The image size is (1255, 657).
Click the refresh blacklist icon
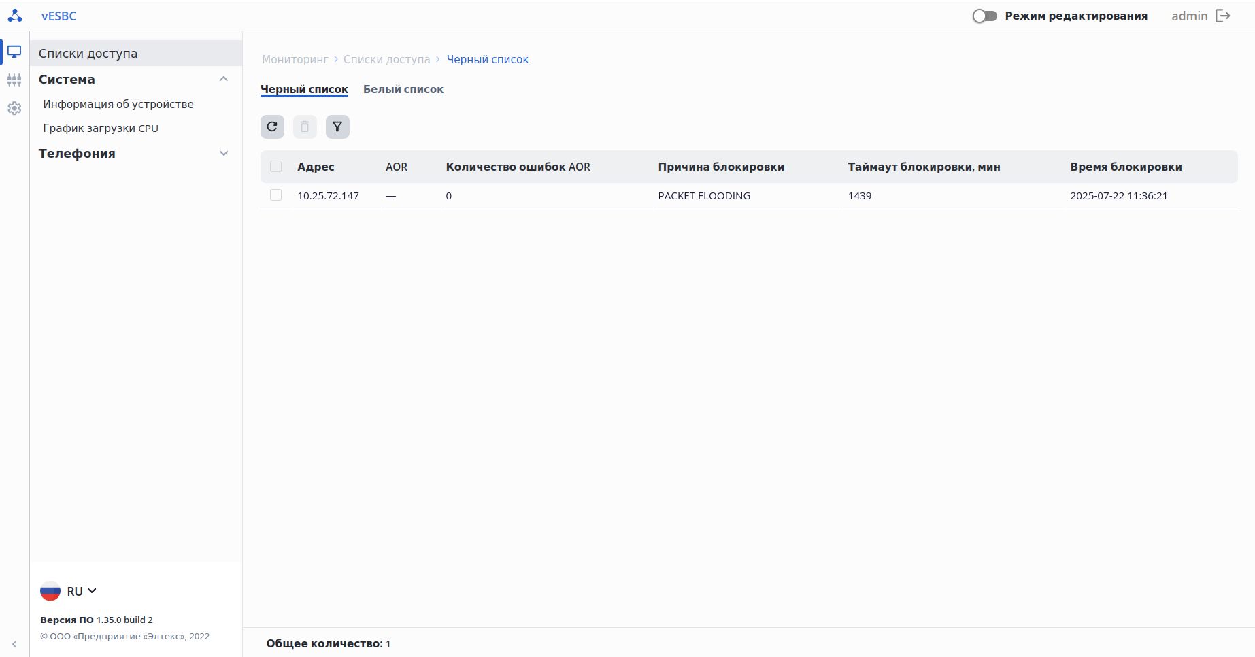(272, 127)
